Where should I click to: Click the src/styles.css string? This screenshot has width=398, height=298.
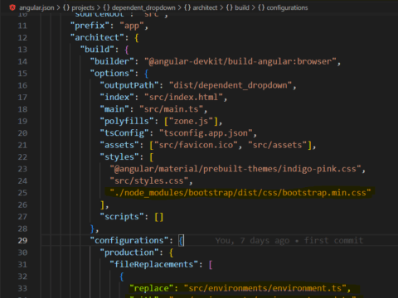149,180
